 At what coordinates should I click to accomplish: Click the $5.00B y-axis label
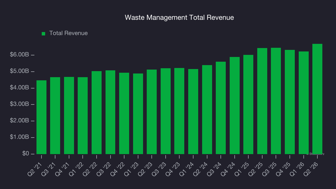pyautogui.click(x=19, y=71)
